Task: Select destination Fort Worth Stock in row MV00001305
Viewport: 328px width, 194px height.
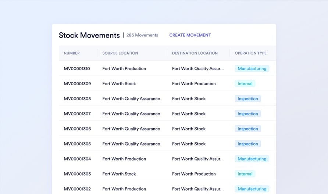Action: coord(189,144)
